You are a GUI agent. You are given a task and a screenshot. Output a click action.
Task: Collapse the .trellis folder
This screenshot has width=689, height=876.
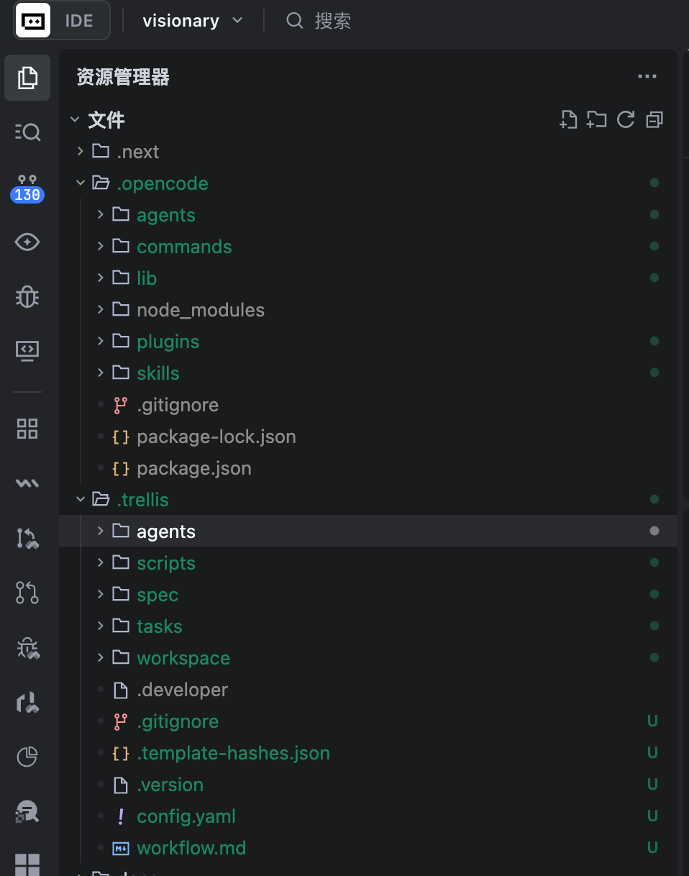pyautogui.click(x=368, y=500)
